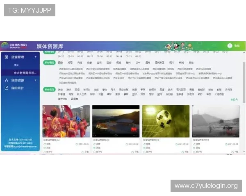Click the clock icon on 延安城市宣传片1 card
This screenshot has width=246, height=196.
tap(226, 144)
